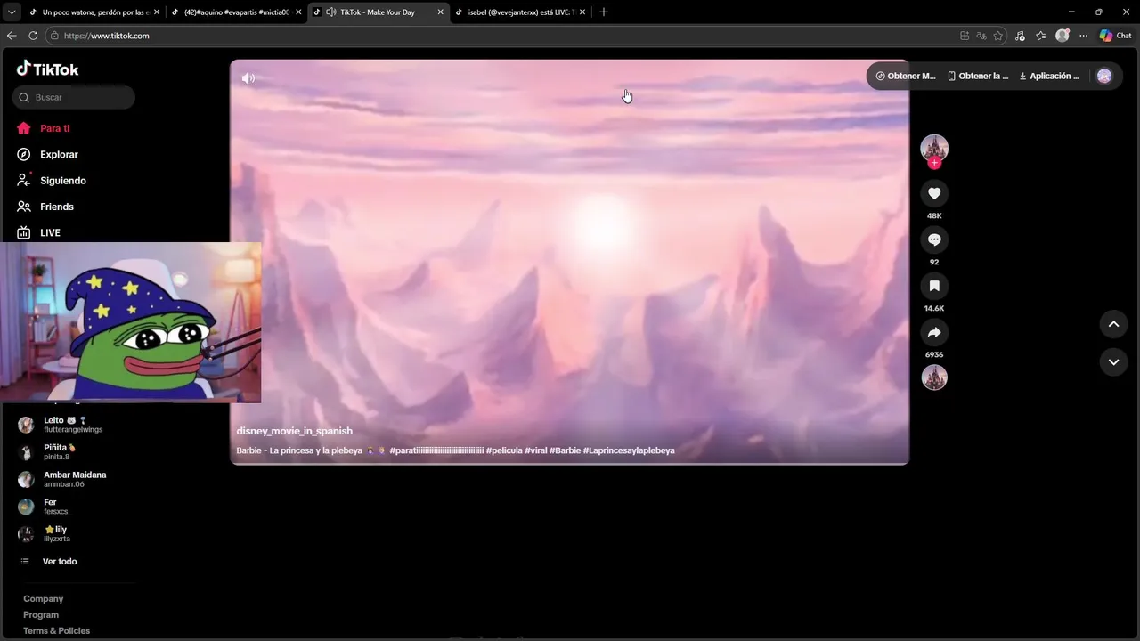Share the video with the arrow icon
The image size is (1140, 641).
click(934, 332)
